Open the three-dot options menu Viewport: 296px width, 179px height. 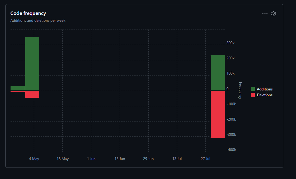265,14
